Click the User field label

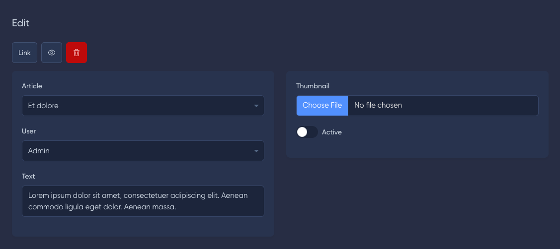click(x=29, y=131)
